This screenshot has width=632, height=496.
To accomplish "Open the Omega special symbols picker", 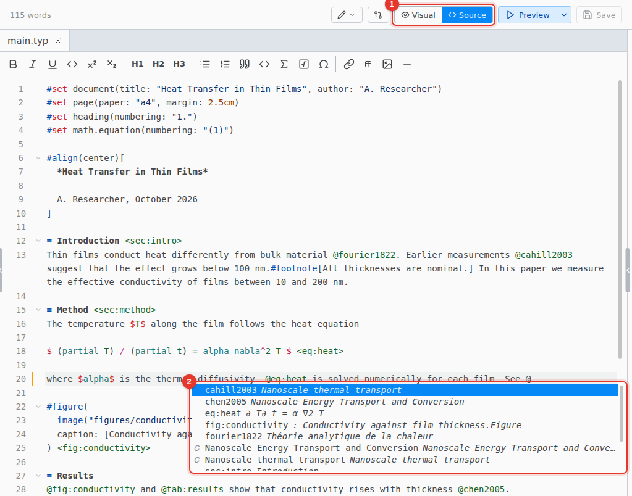I will pyautogui.click(x=324, y=64).
